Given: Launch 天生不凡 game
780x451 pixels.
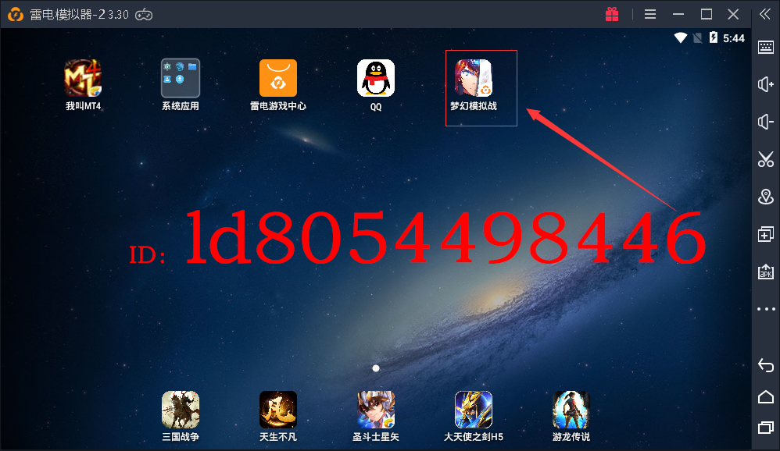Looking at the screenshot, I should [x=278, y=410].
